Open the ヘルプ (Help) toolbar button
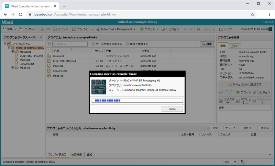 pyautogui.click(x=225, y=29)
